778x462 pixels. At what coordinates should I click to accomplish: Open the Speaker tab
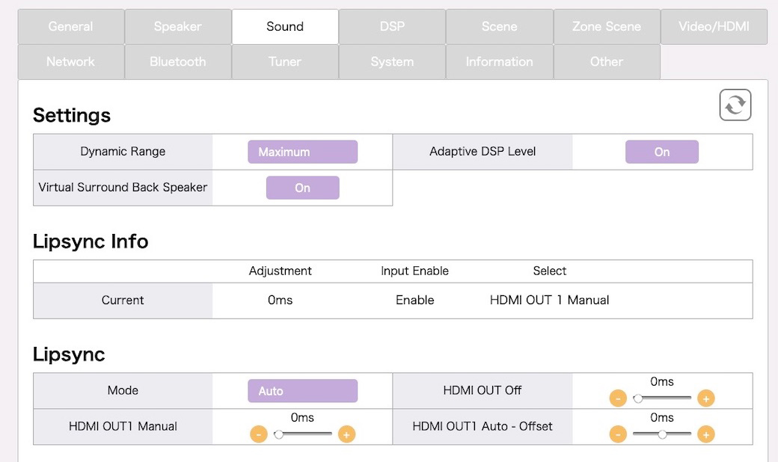(177, 26)
